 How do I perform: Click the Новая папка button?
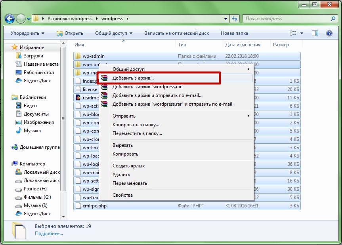click(x=234, y=33)
